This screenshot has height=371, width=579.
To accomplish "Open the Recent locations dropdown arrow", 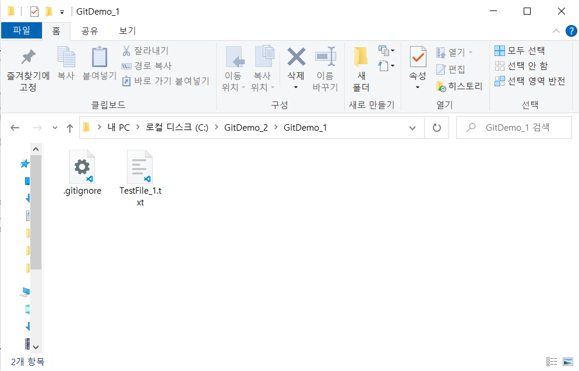I will (x=55, y=128).
